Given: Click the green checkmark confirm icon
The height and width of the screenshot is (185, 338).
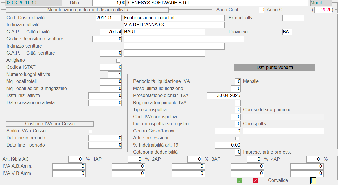Looking at the screenshot, I should [x=240, y=180].
